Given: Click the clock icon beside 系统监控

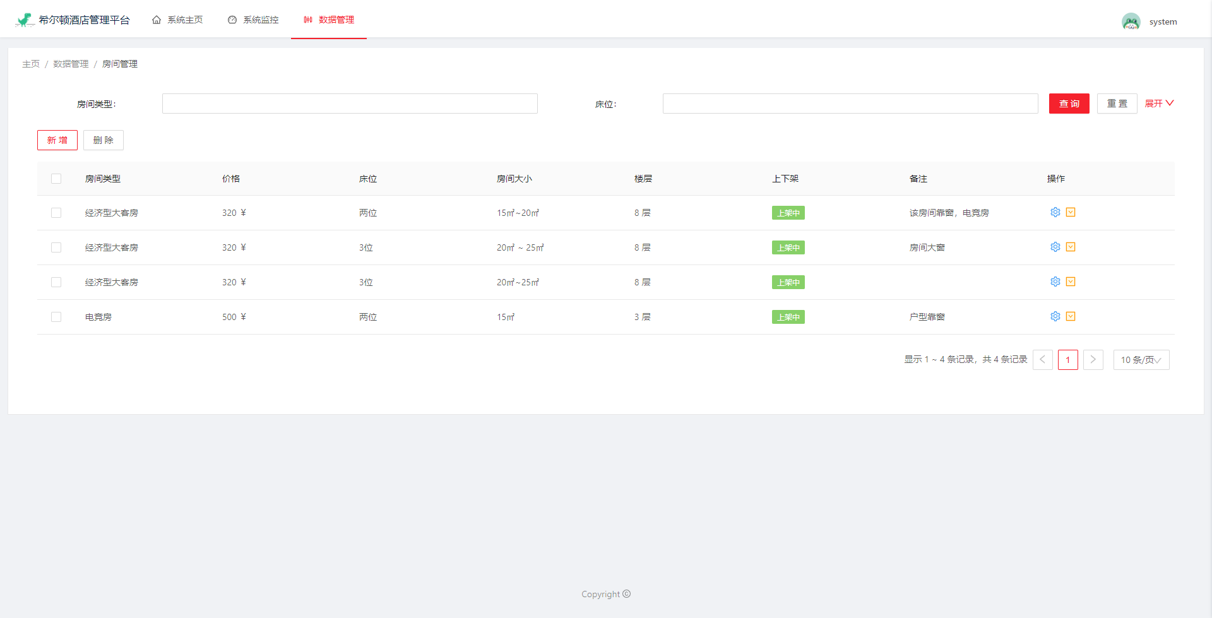Looking at the screenshot, I should click(232, 20).
